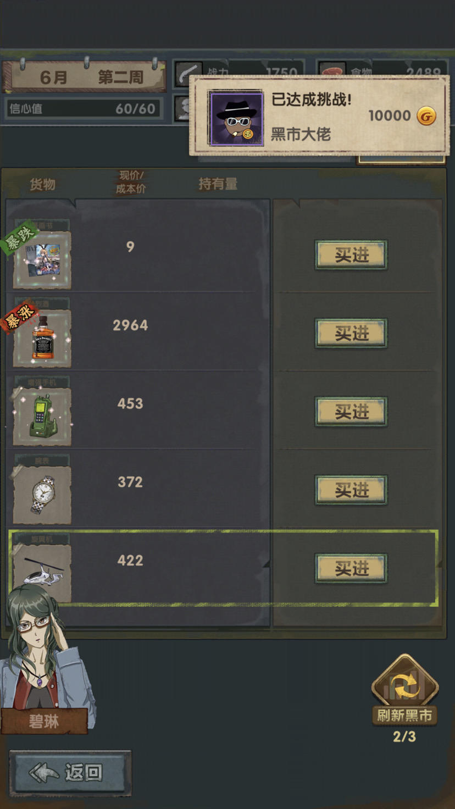Click 买进 for the whiskey priced 2964
This screenshot has height=809, width=455.
[x=351, y=333]
